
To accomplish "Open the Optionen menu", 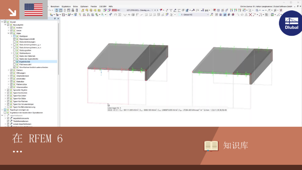I will coord(84,6).
